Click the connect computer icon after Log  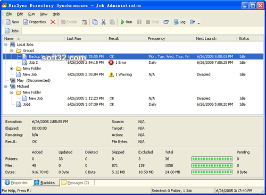click(x=193, y=22)
